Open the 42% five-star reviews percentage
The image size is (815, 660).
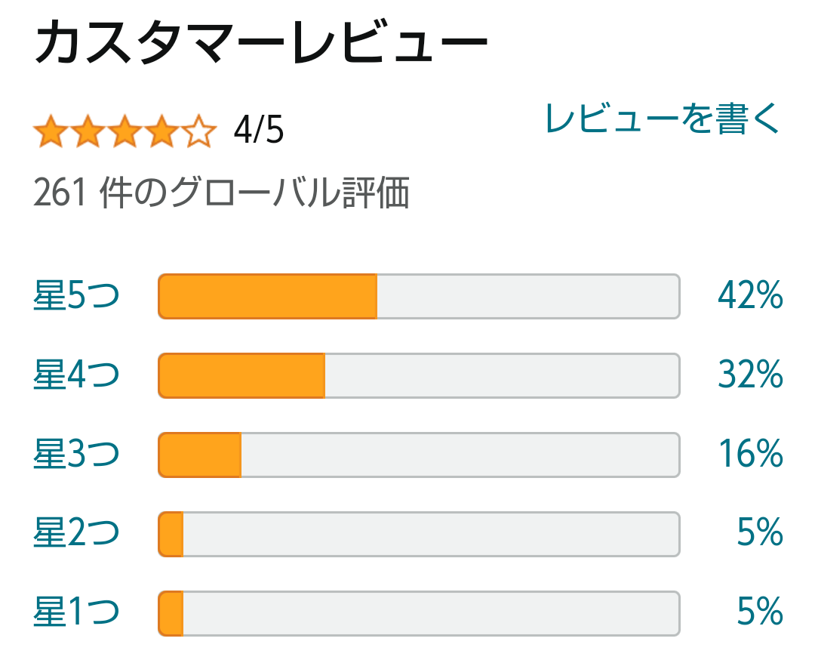tap(749, 297)
